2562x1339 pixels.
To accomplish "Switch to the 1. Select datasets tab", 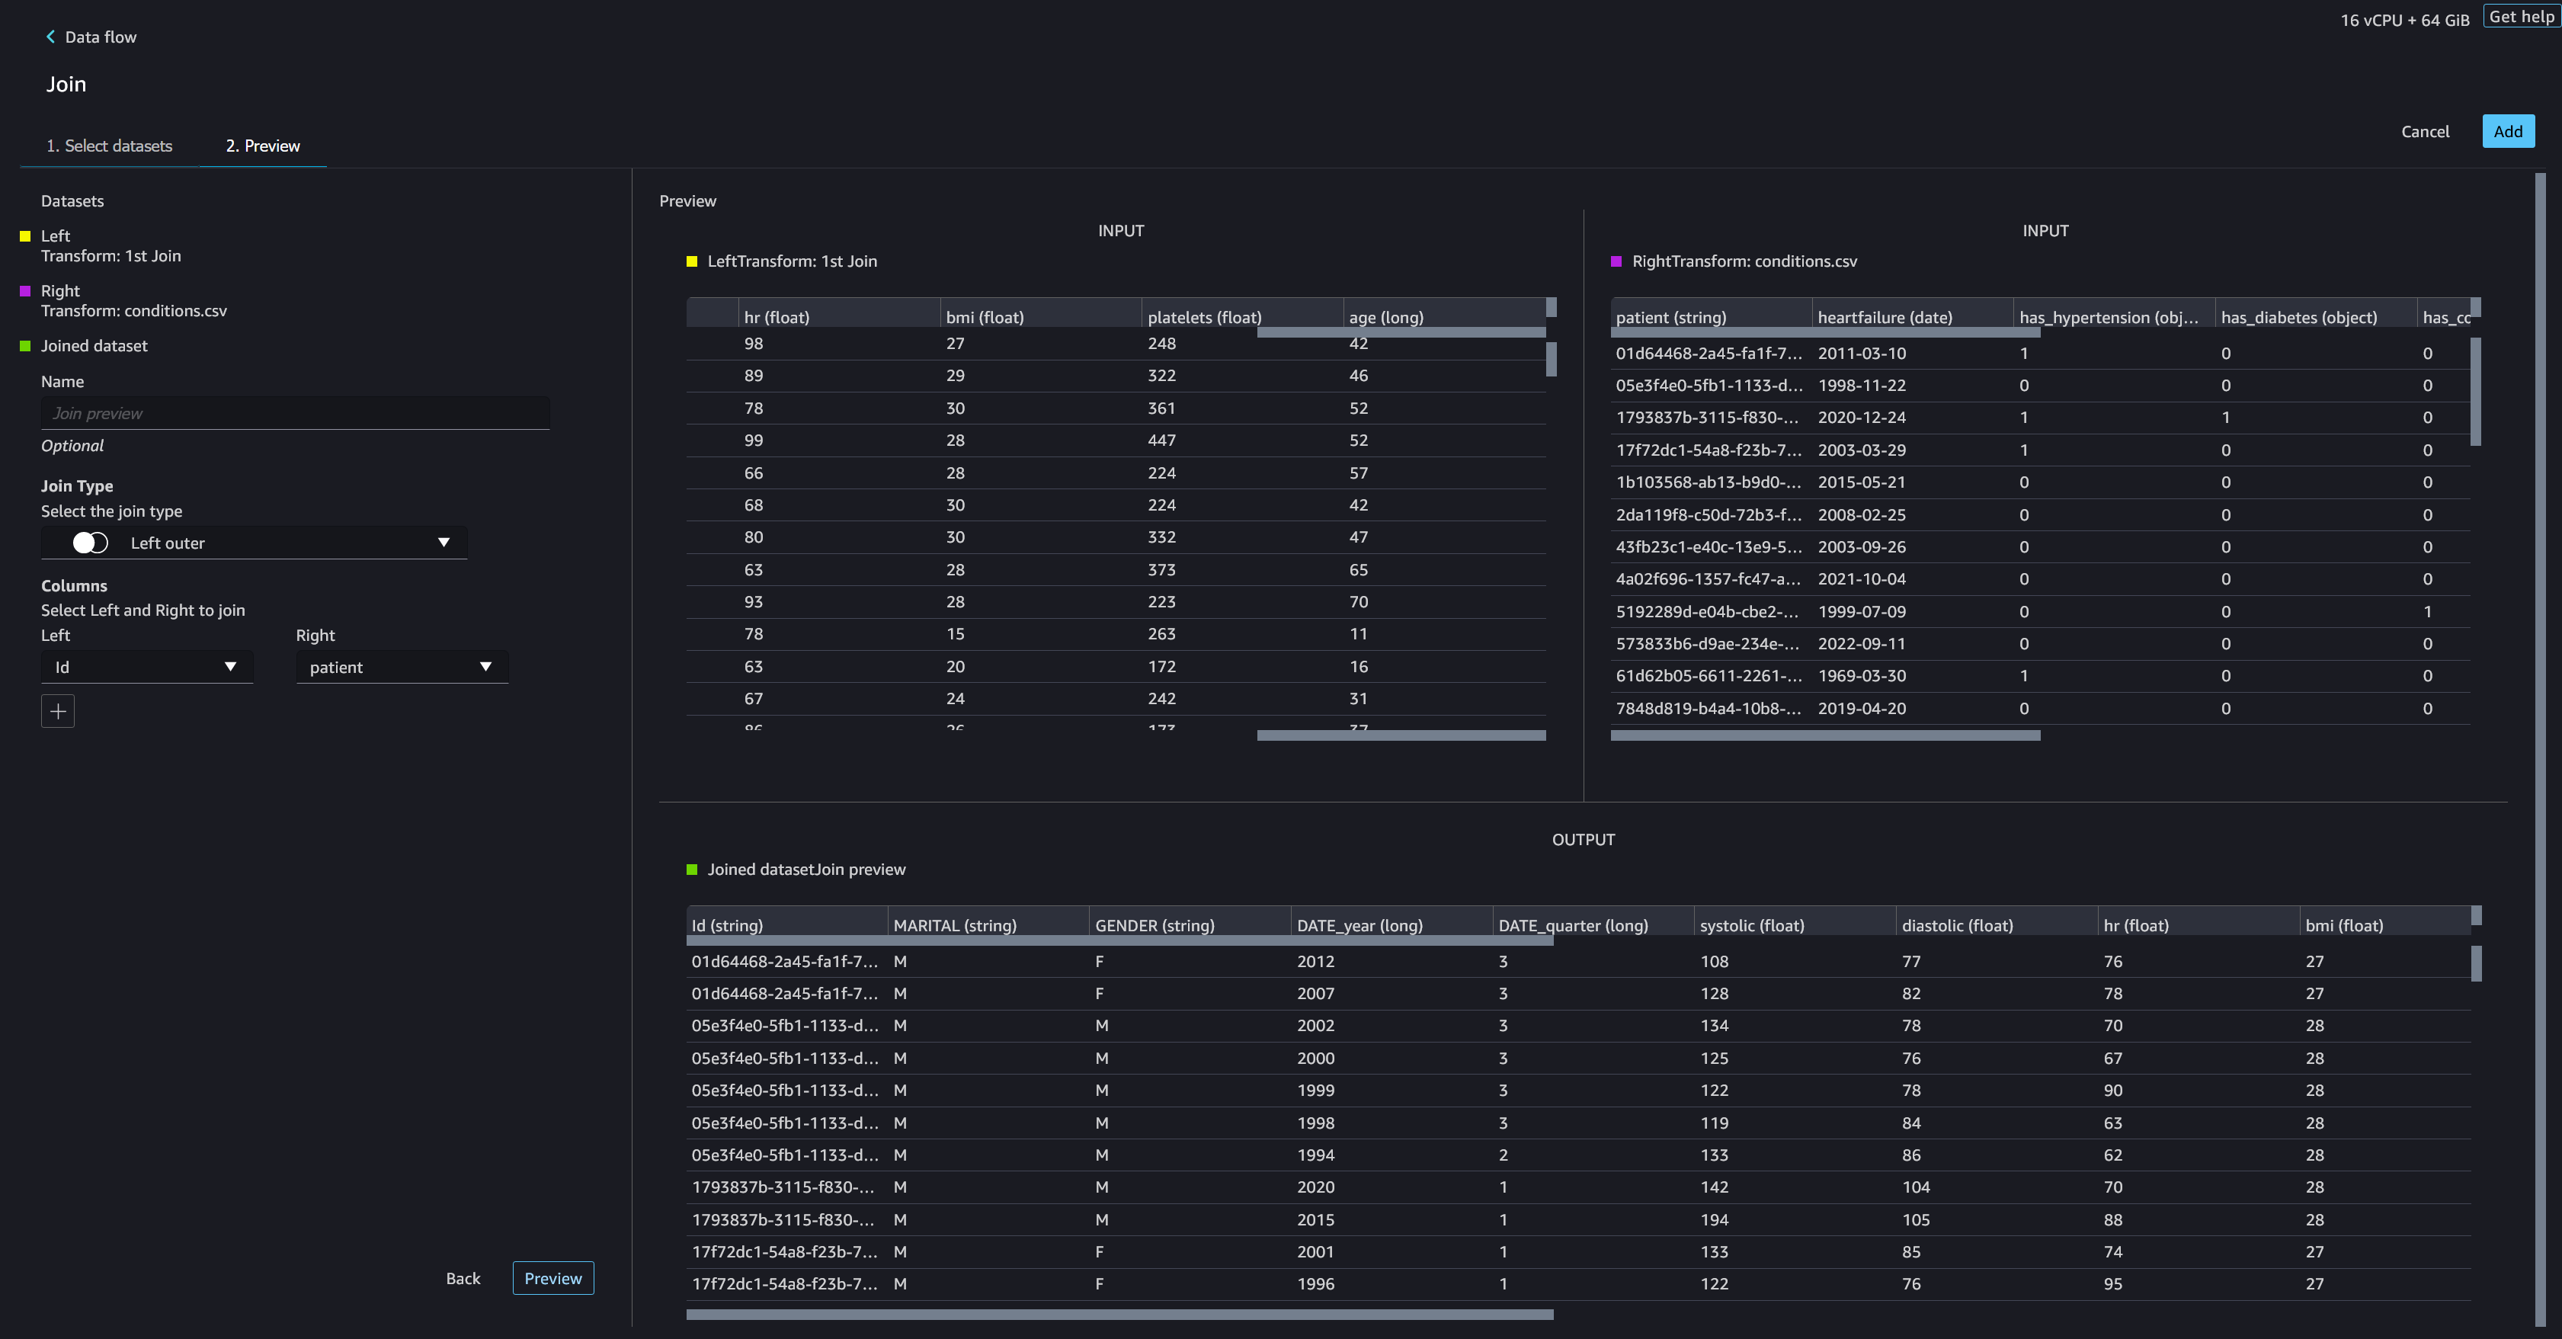I will point(110,146).
